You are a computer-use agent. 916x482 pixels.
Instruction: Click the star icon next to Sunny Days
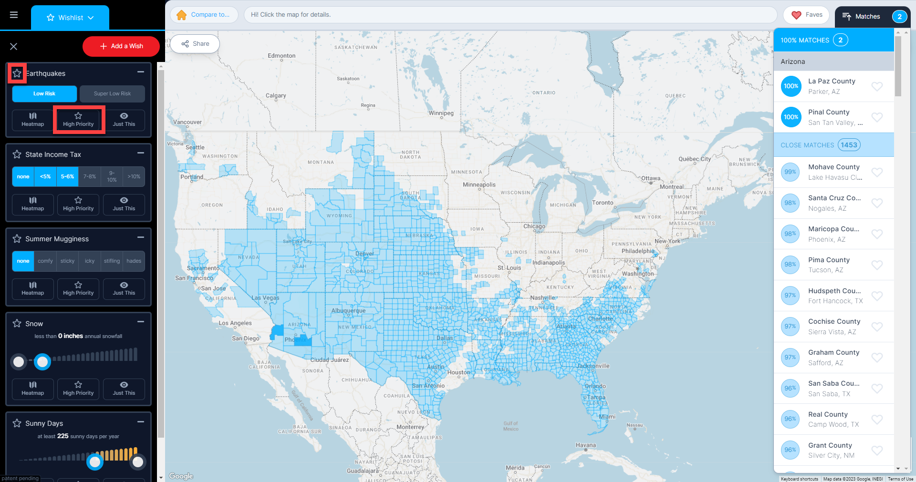pyautogui.click(x=17, y=423)
